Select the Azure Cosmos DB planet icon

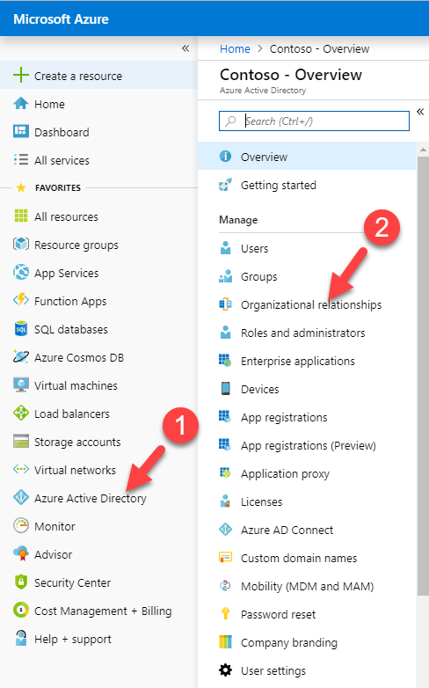(x=21, y=356)
